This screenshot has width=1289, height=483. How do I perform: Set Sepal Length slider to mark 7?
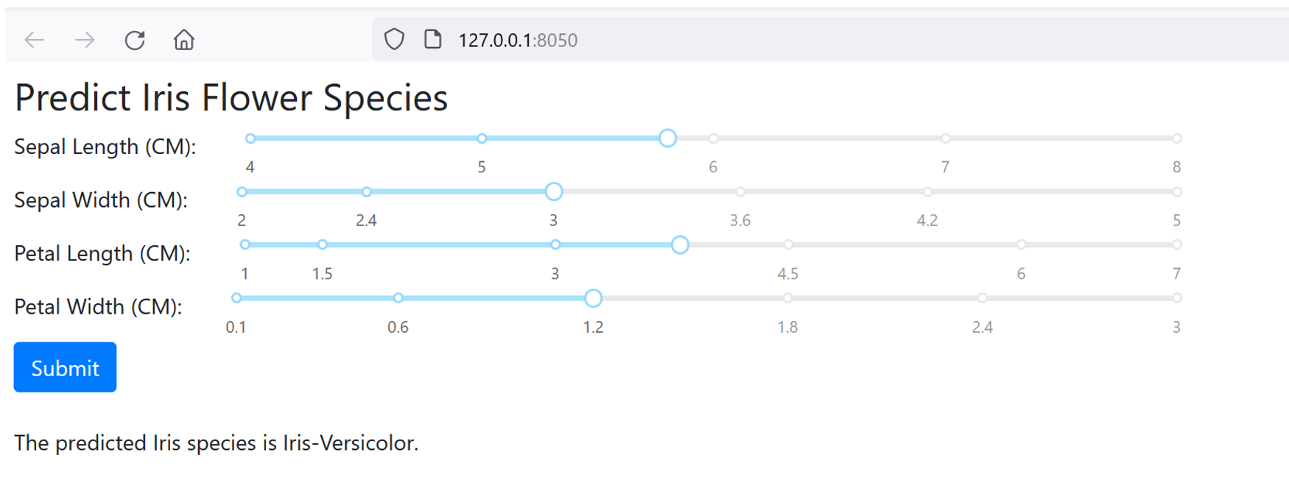point(945,138)
